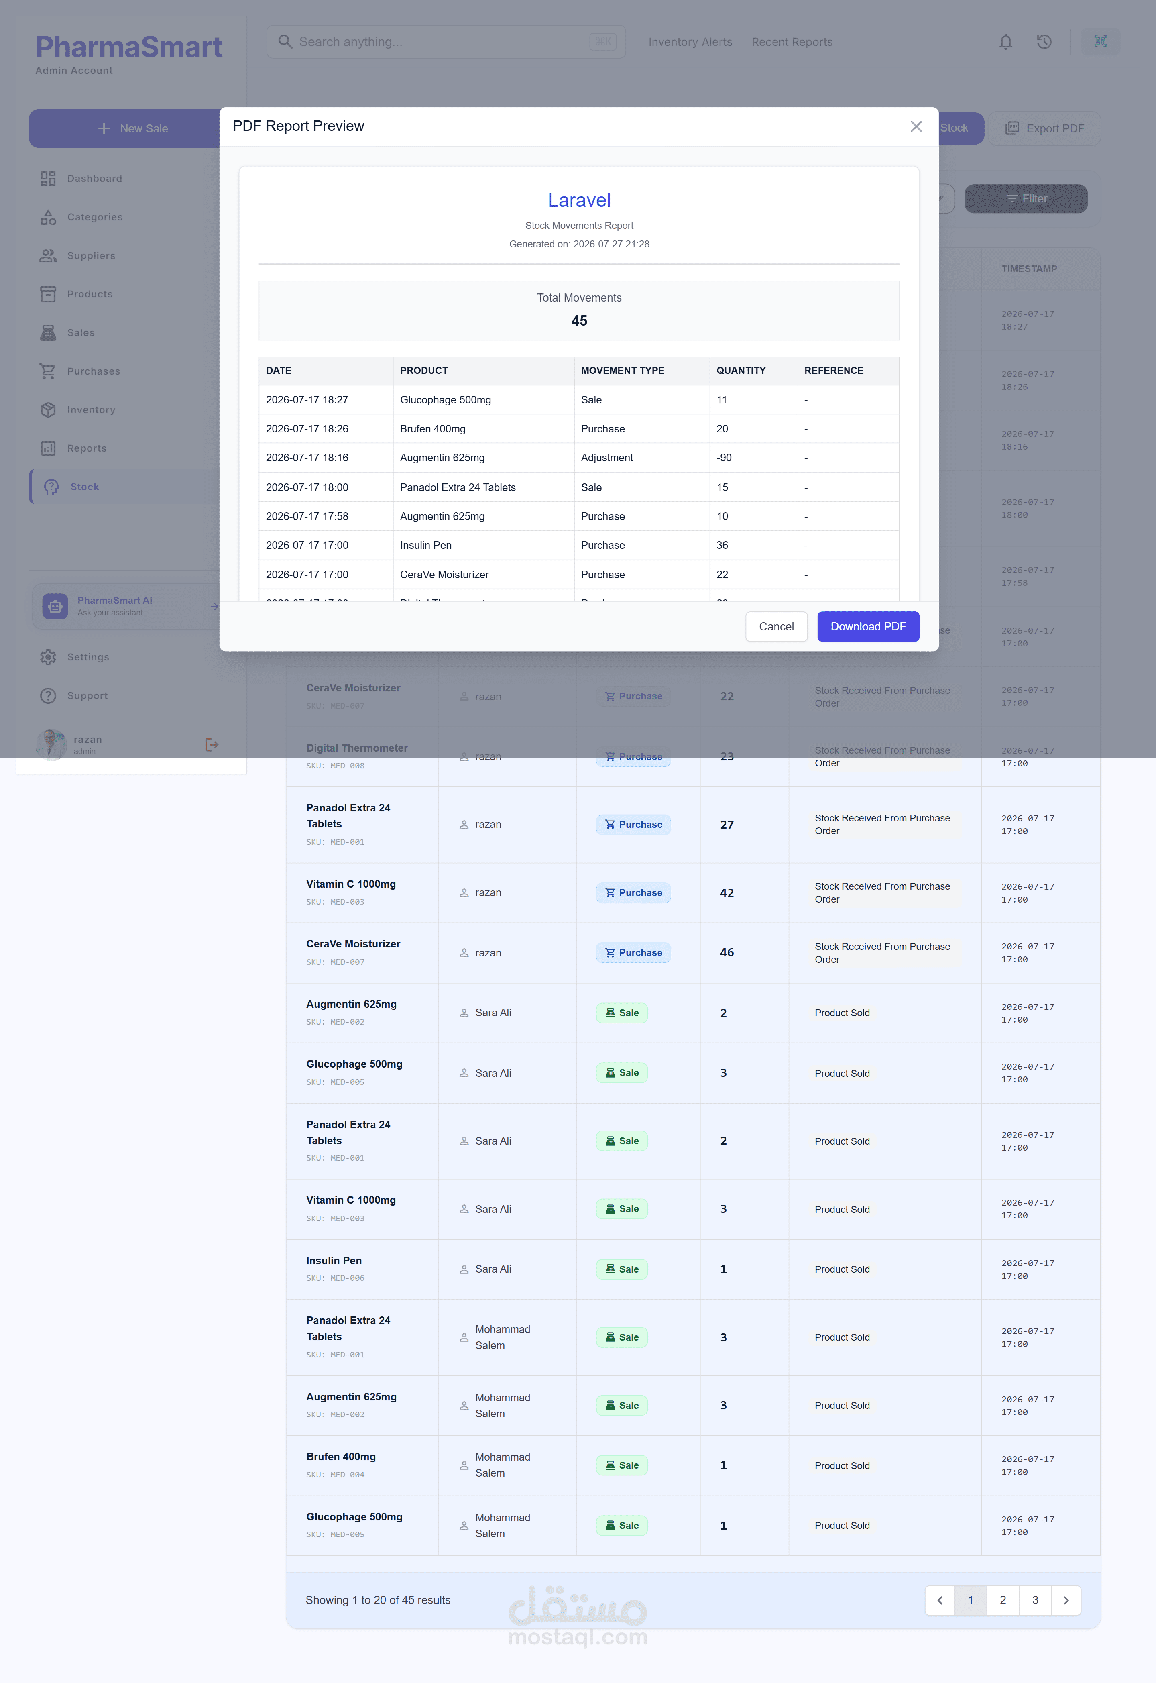Open the history clock icon in header
Viewport: 1156px width, 1683px height.
pyautogui.click(x=1044, y=42)
